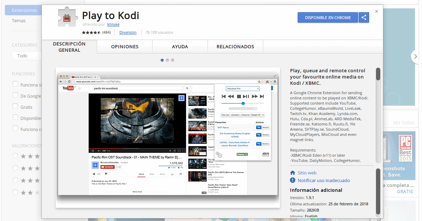The image size is (422, 221).
Task: Select Extensiones in the sidebar
Action: coord(23,10)
